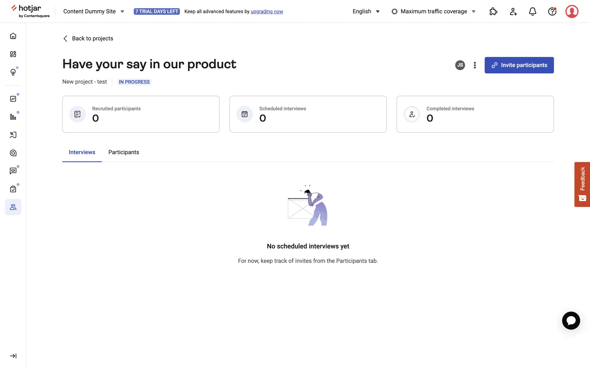The height and width of the screenshot is (369, 590).
Task: Expand the sidebar with arrow icon
Action: (x=13, y=356)
